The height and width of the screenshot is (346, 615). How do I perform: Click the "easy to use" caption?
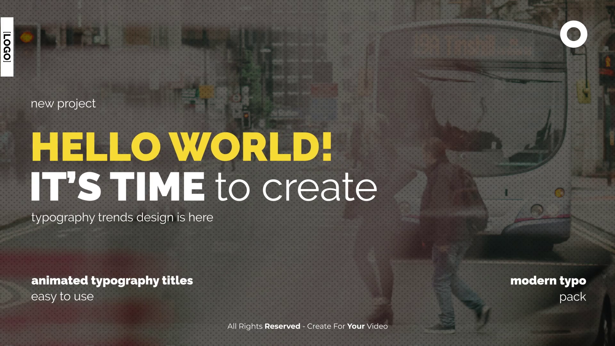point(62,296)
